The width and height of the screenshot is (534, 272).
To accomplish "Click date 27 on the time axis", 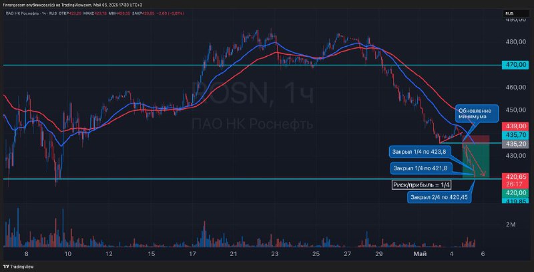I will click(347, 254).
